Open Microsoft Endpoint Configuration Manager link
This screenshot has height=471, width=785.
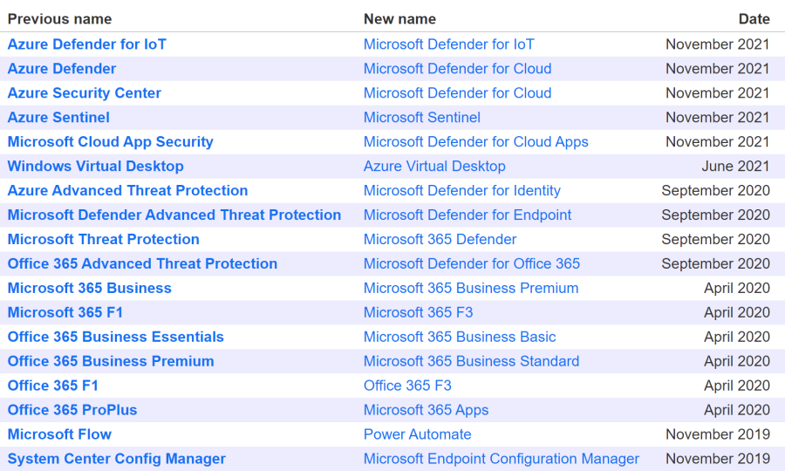(x=502, y=459)
